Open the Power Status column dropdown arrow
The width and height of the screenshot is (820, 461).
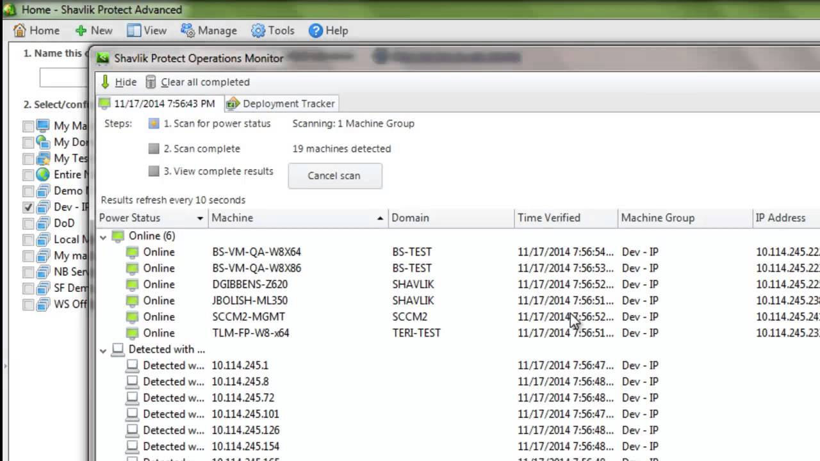point(200,218)
